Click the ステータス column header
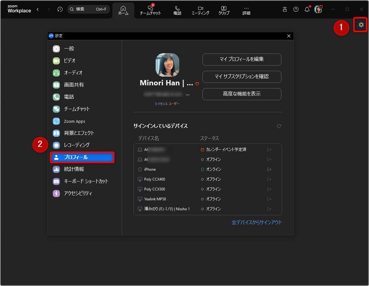Image resolution: width=369 pixels, height=286 pixels. pos(210,138)
